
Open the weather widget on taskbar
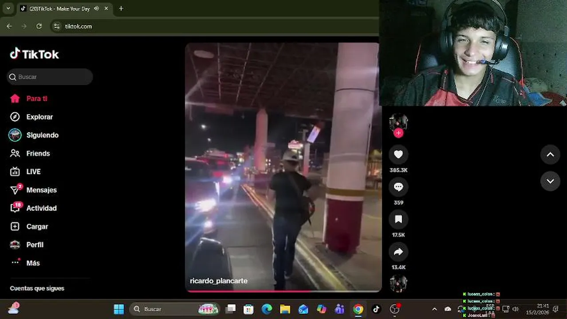pyautogui.click(x=13, y=308)
